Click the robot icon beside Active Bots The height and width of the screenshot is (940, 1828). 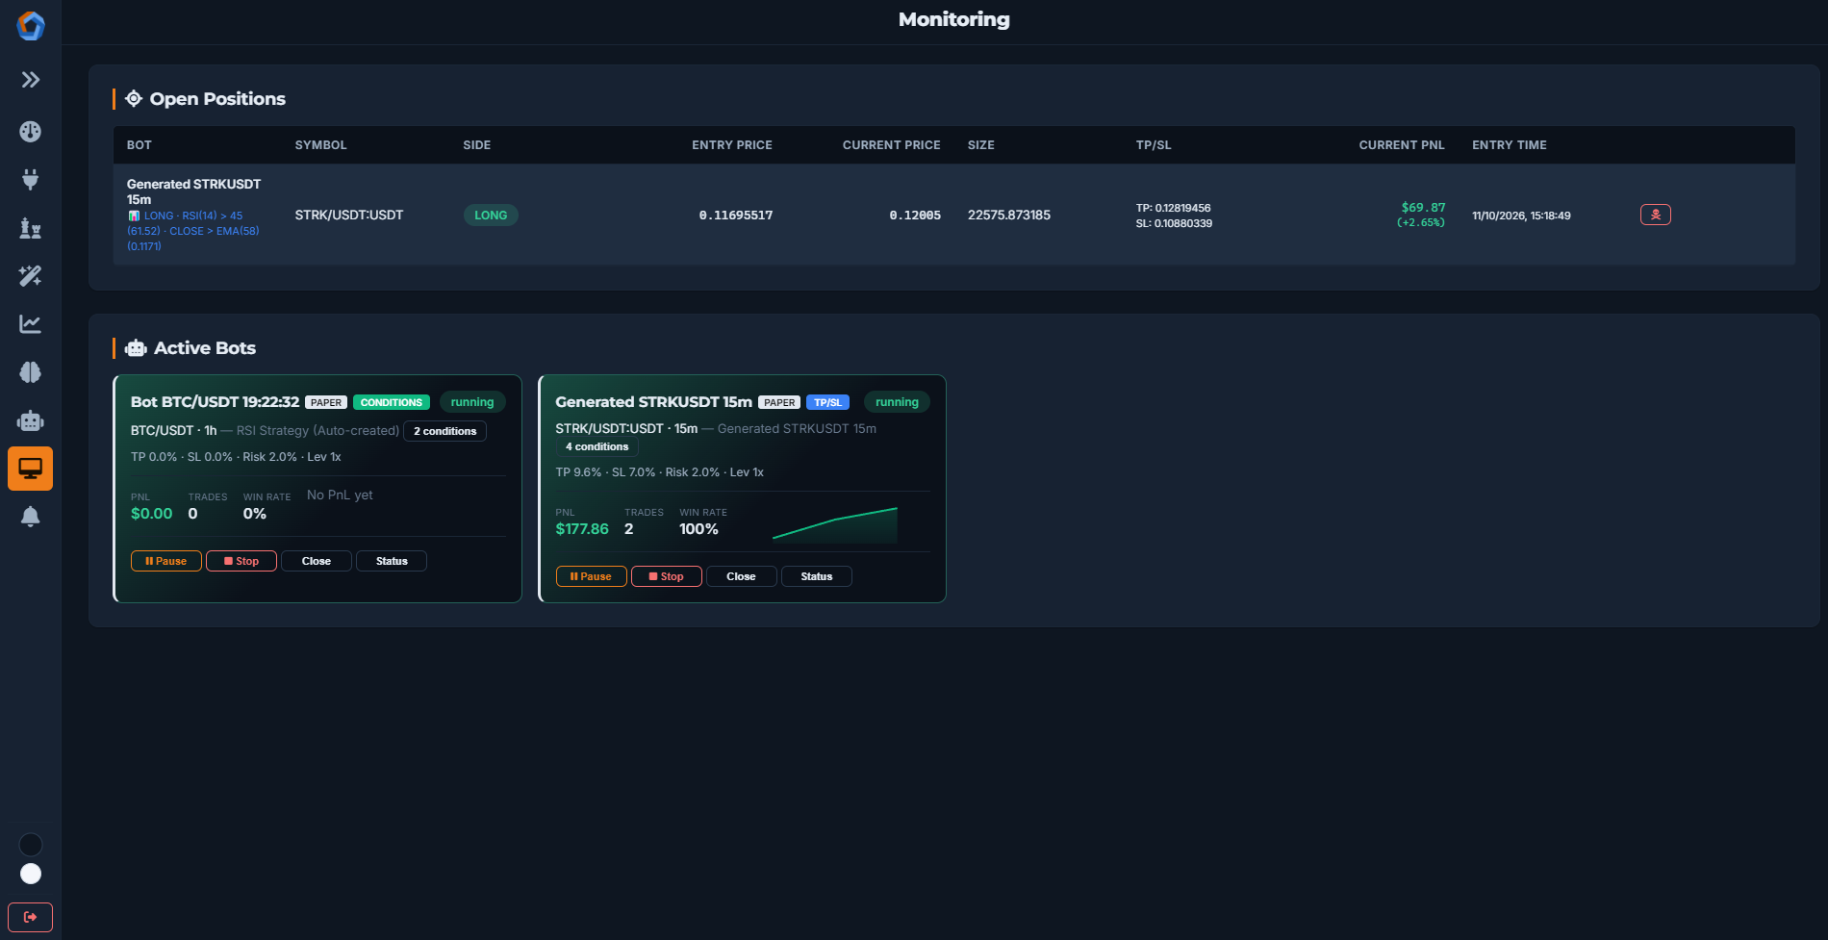[x=136, y=348]
